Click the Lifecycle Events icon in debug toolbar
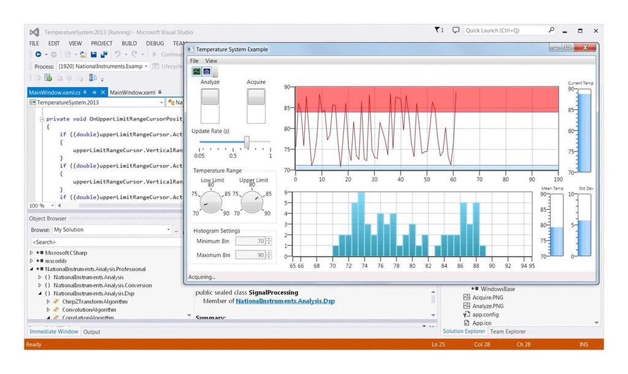This screenshot has height=374, width=628. (156, 66)
